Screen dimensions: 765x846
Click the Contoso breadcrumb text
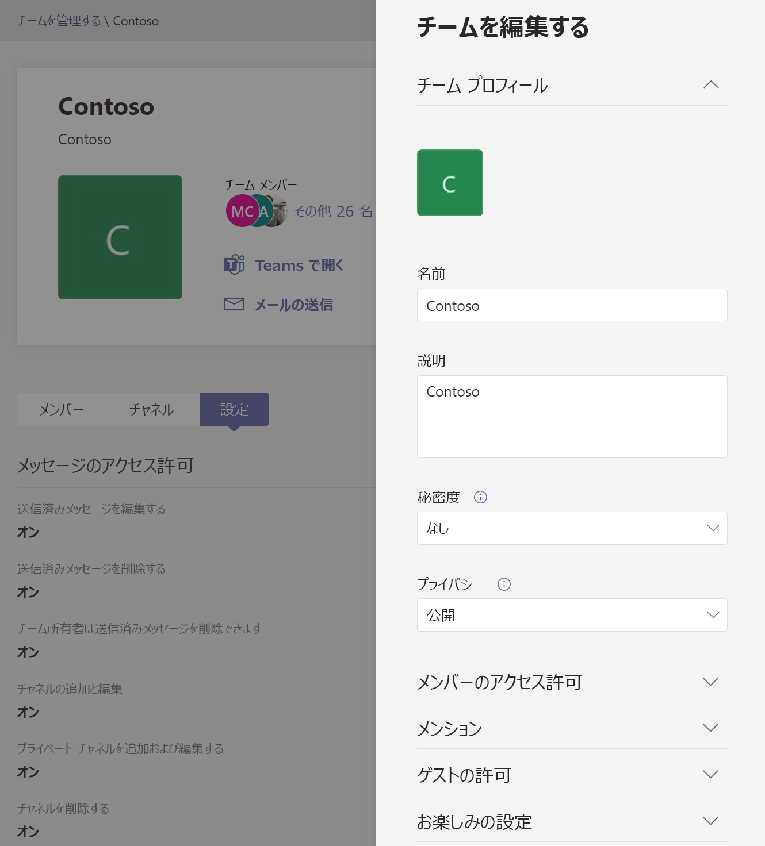coord(136,21)
